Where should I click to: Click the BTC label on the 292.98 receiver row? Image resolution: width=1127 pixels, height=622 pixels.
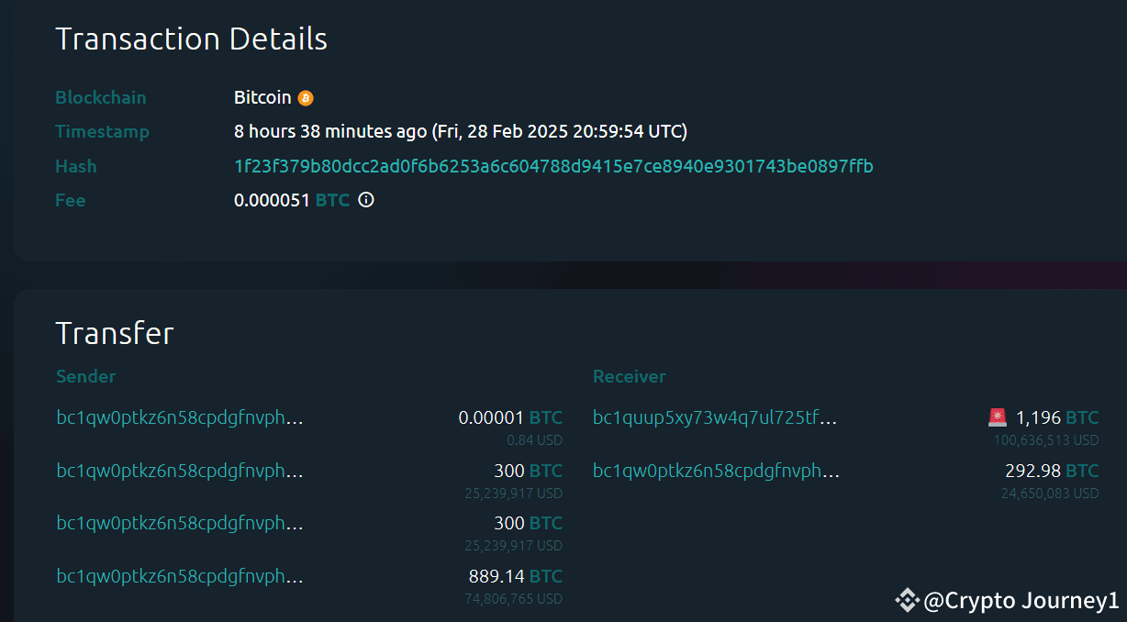coord(1084,470)
